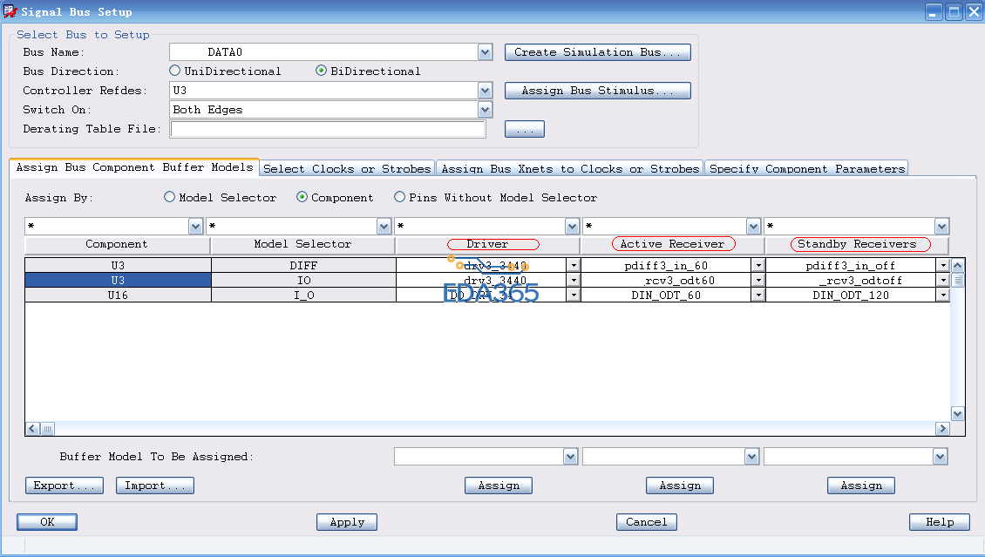Screen dimensions: 985x557
Task: Assign the Active Receiver buffer model
Action: [x=680, y=486]
